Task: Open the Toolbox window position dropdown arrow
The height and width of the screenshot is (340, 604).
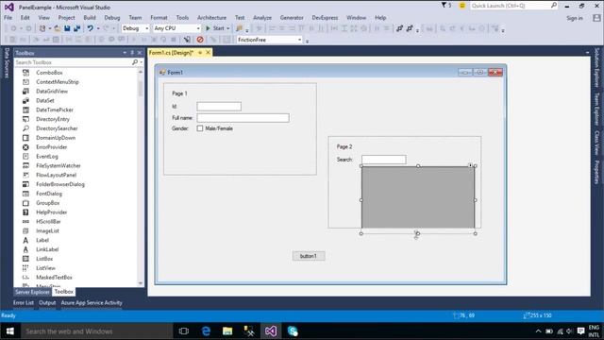Action: coord(125,53)
